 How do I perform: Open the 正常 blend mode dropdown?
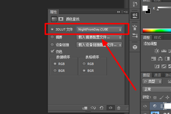click(x=156, y=89)
